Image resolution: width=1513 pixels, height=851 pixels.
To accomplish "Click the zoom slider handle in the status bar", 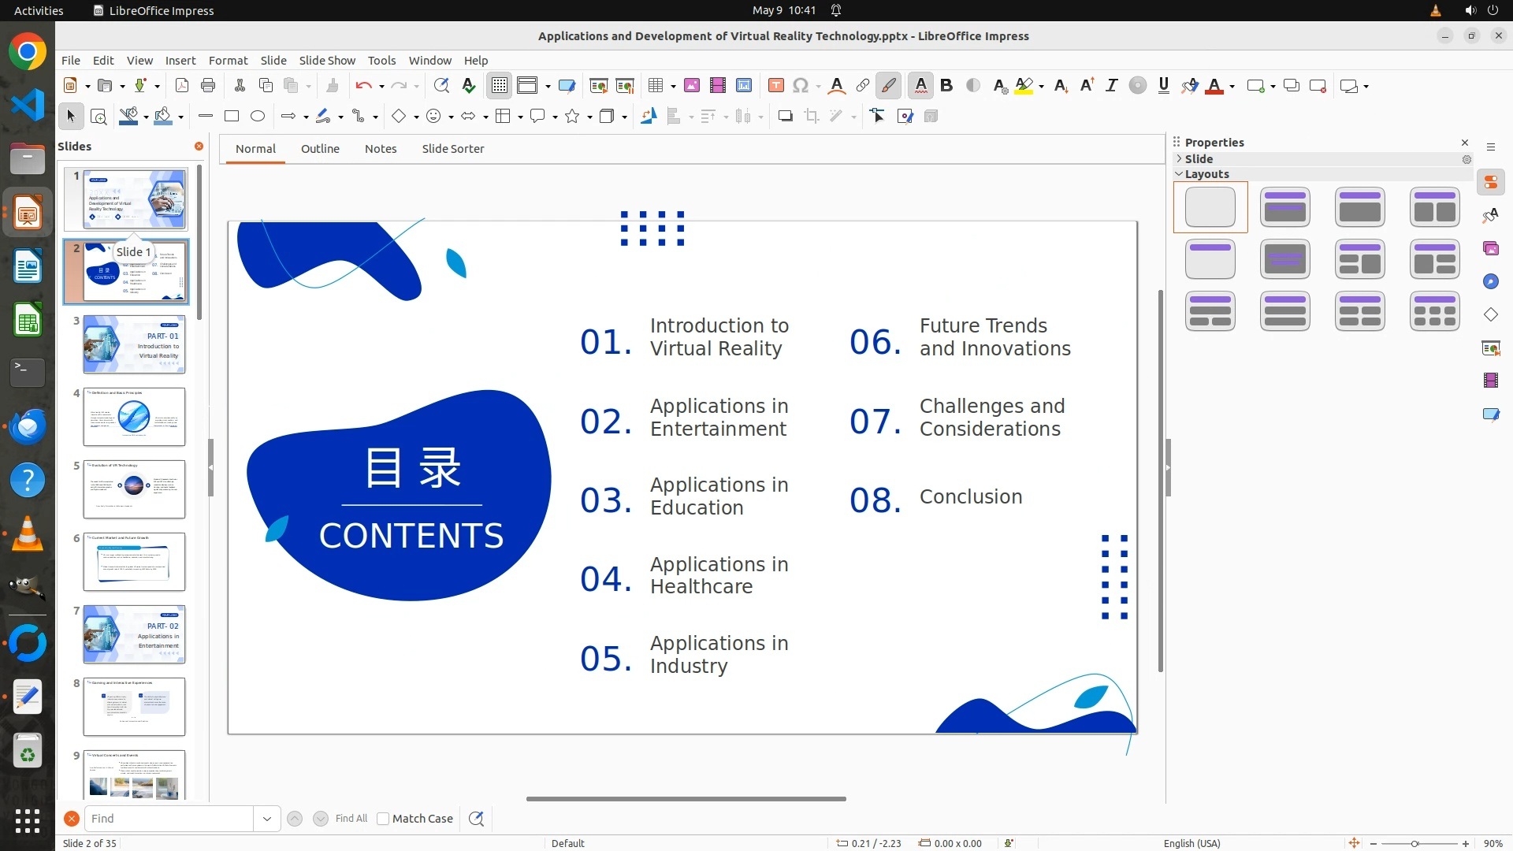I will [x=1414, y=843].
